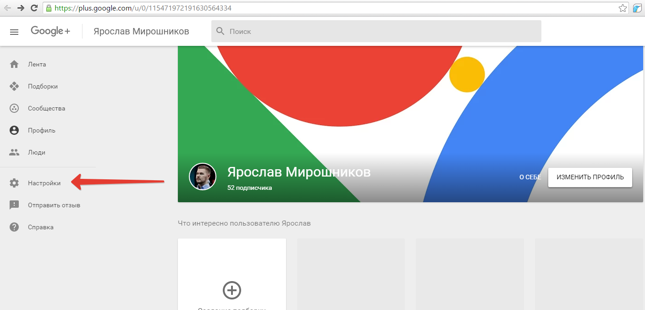
Task: Focus the Поиск search field
Action: [376, 31]
